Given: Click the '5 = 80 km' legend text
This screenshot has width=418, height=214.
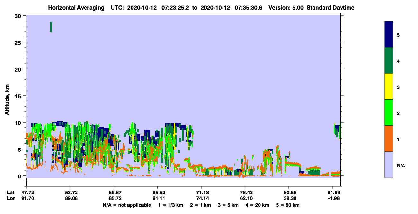Looking at the screenshot, I should 288,205.
